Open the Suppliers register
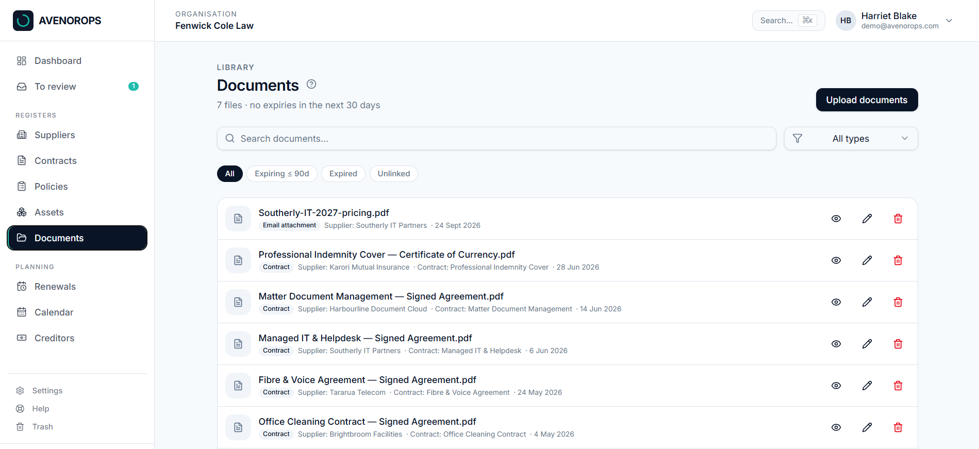Image resolution: width=979 pixels, height=449 pixels. point(77,135)
